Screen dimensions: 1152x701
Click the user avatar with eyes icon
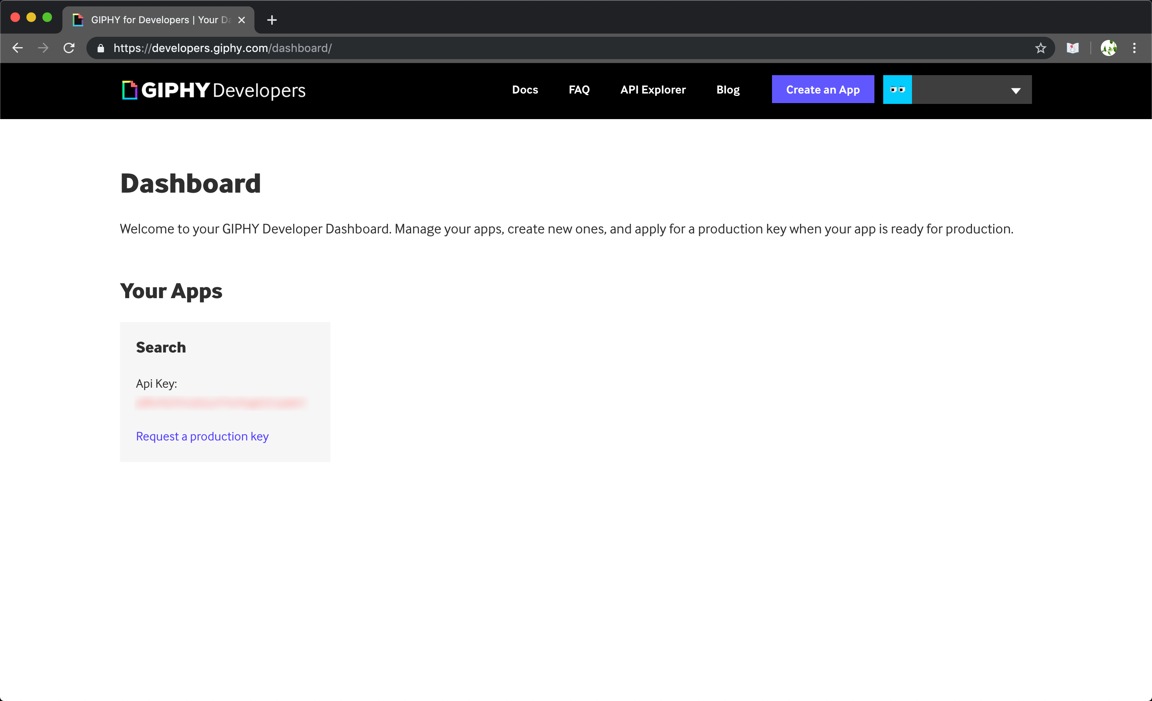tap(897, 90)
